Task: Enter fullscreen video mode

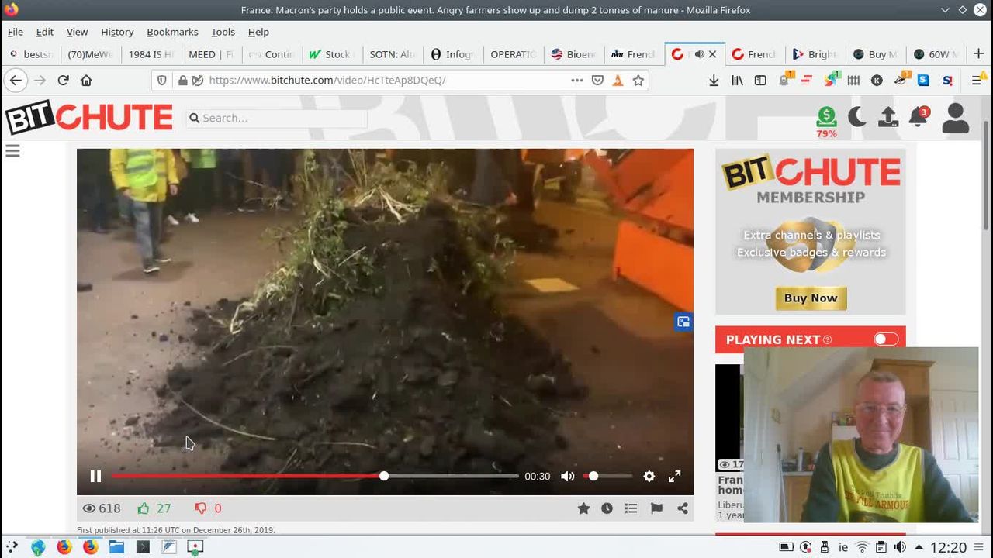Action: 675,477
